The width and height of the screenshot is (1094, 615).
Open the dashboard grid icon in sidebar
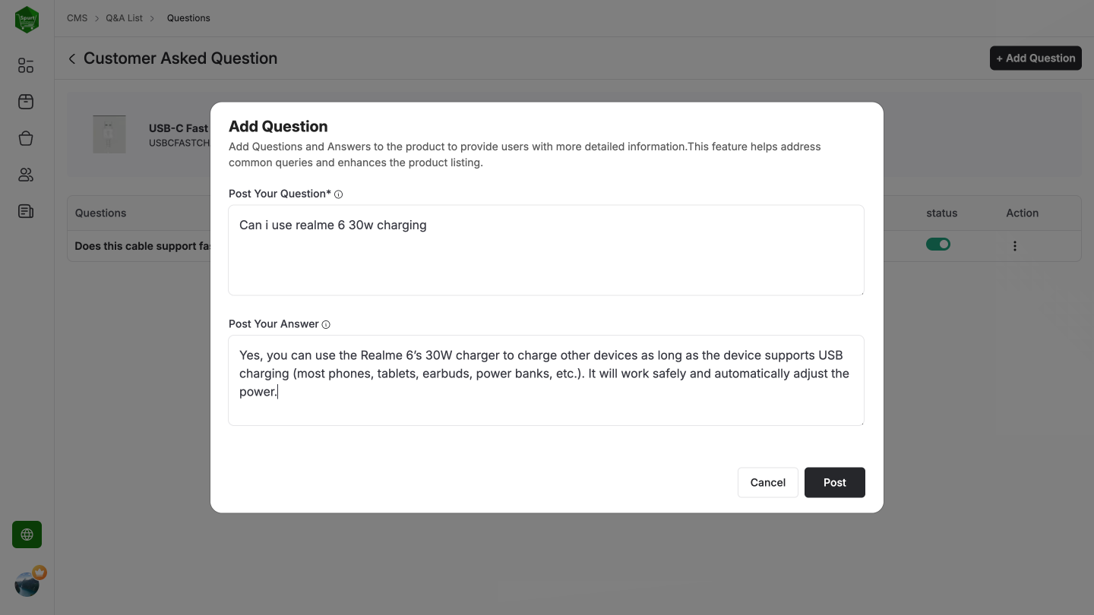25,65
